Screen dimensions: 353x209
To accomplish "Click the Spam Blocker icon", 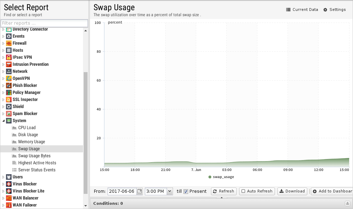I will (9, 114).
